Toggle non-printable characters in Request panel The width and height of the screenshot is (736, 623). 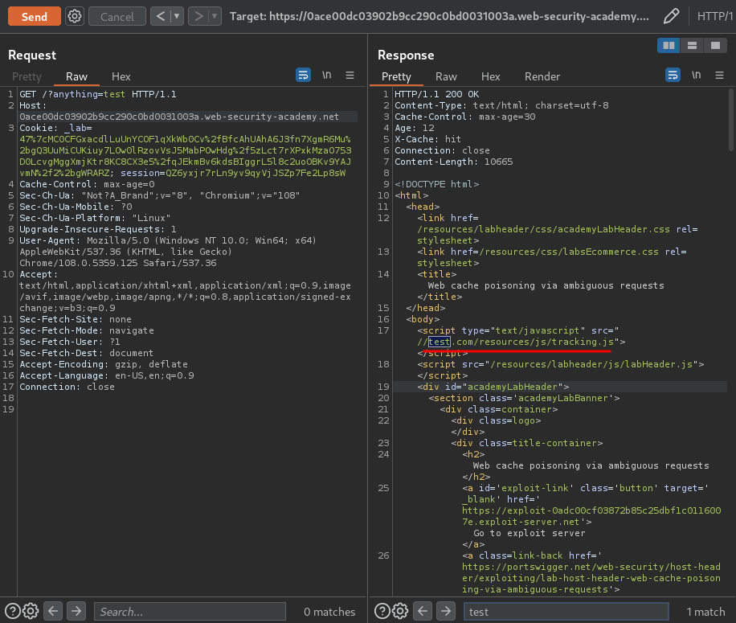coord(327,75)
